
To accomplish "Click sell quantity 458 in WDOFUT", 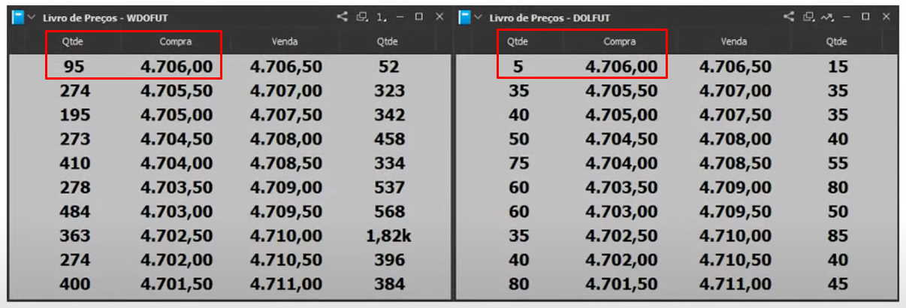I will pyautogui.click(x=388, y=139).
